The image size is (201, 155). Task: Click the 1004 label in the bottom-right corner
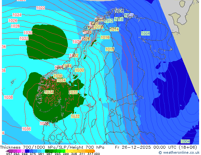coord(185,142)
